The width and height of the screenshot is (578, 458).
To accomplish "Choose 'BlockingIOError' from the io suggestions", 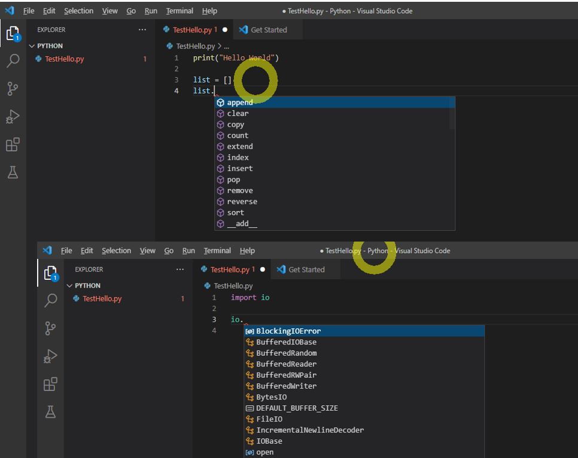I will point(364,331).
